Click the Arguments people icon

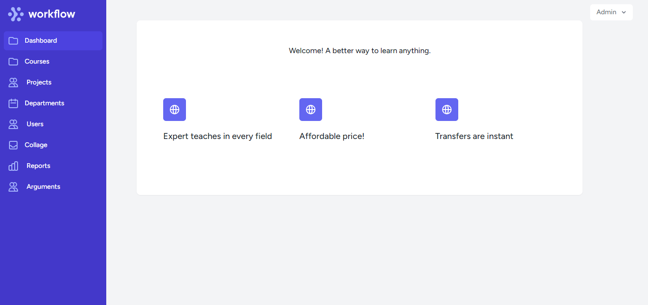[13, 186]
